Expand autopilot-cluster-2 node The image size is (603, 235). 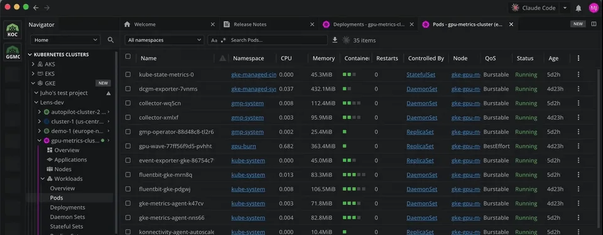(39, 112)
